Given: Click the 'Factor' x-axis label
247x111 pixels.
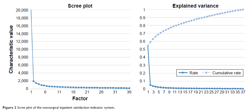Looking at the screenshot, I should tap(80, 99).
